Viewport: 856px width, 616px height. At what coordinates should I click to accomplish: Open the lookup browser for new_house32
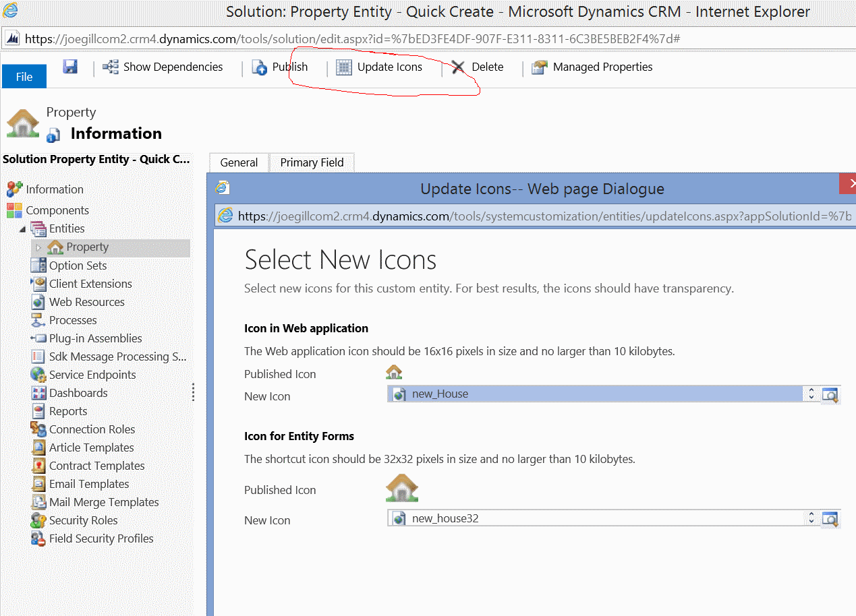click(x=830, y=518)
